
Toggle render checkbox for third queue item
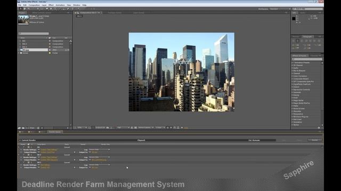pos(23,162)
